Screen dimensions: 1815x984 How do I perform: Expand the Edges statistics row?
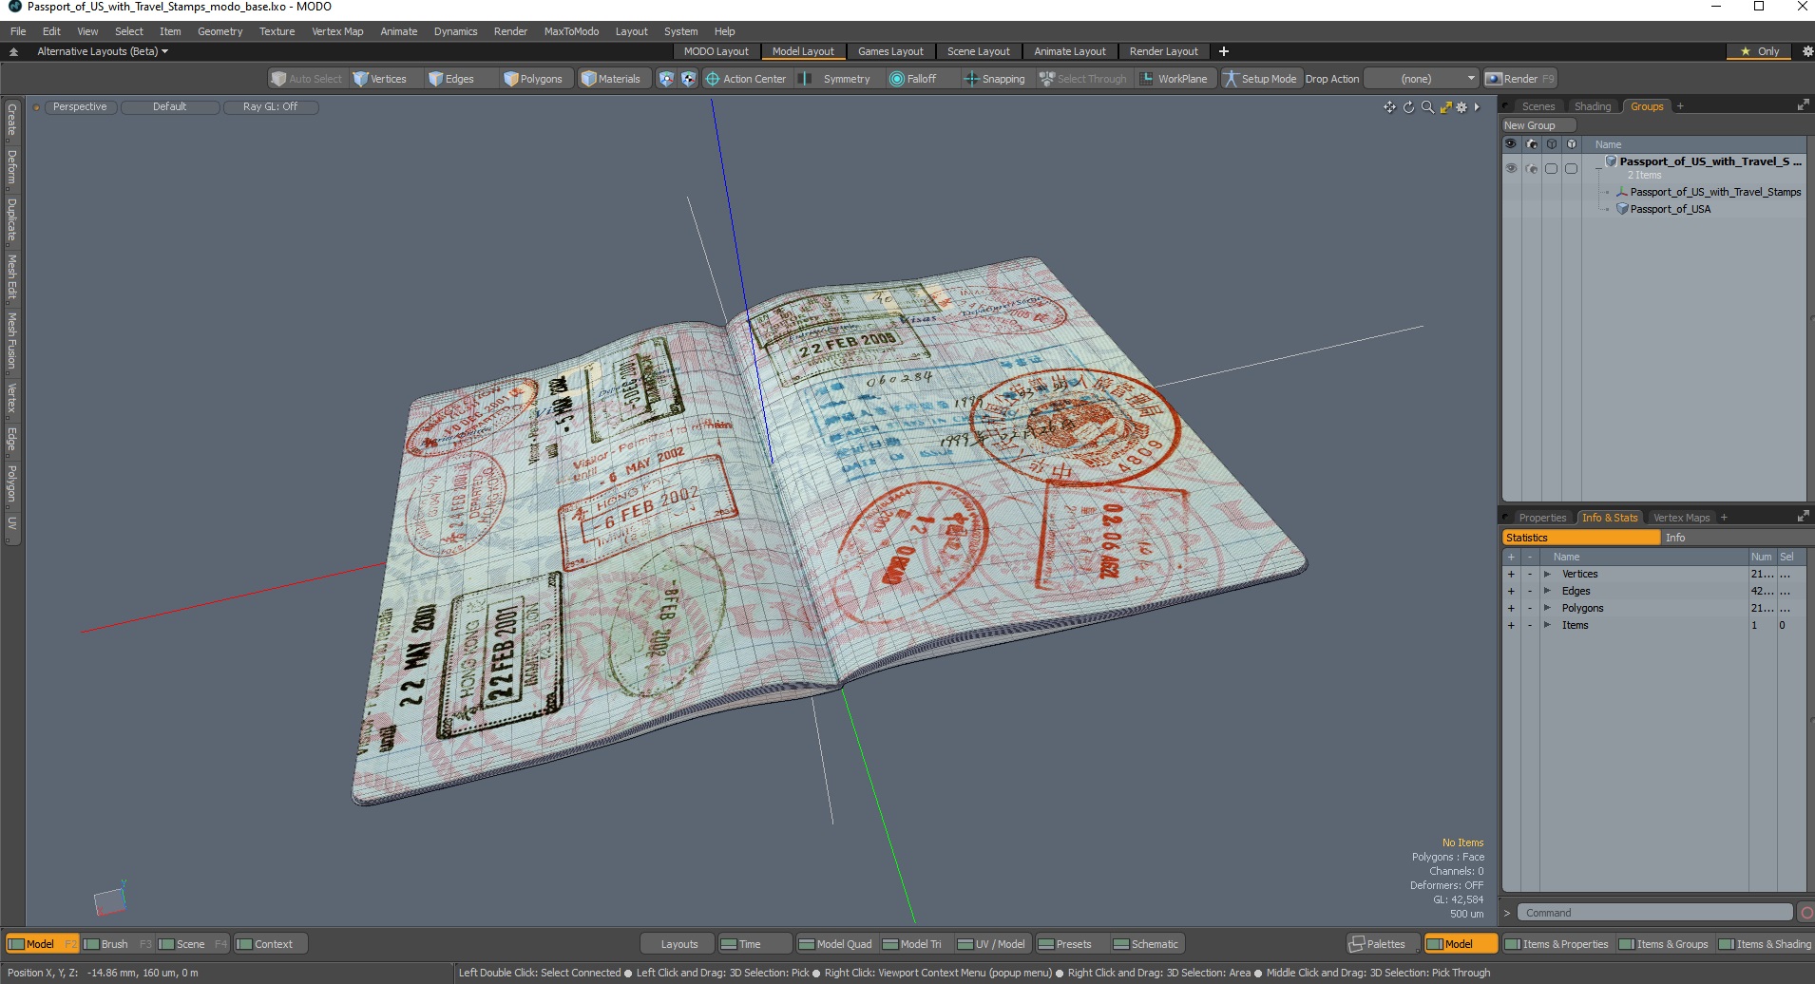pyautogui.click(x=1547, y=591)
